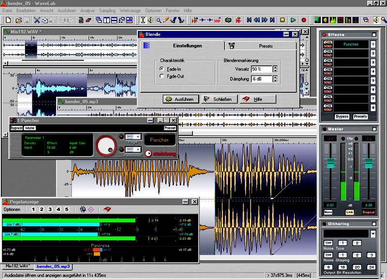Move the right Master fader

(369, 163)
